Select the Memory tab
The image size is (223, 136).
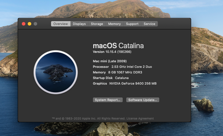tap(114, 24)
